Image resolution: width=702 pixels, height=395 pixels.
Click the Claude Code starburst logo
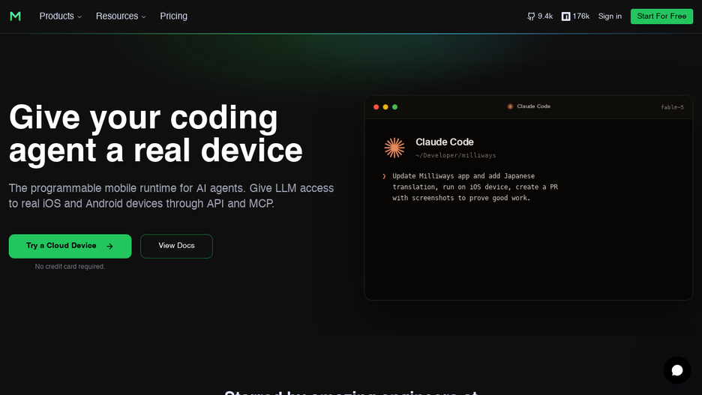[394, 148]
